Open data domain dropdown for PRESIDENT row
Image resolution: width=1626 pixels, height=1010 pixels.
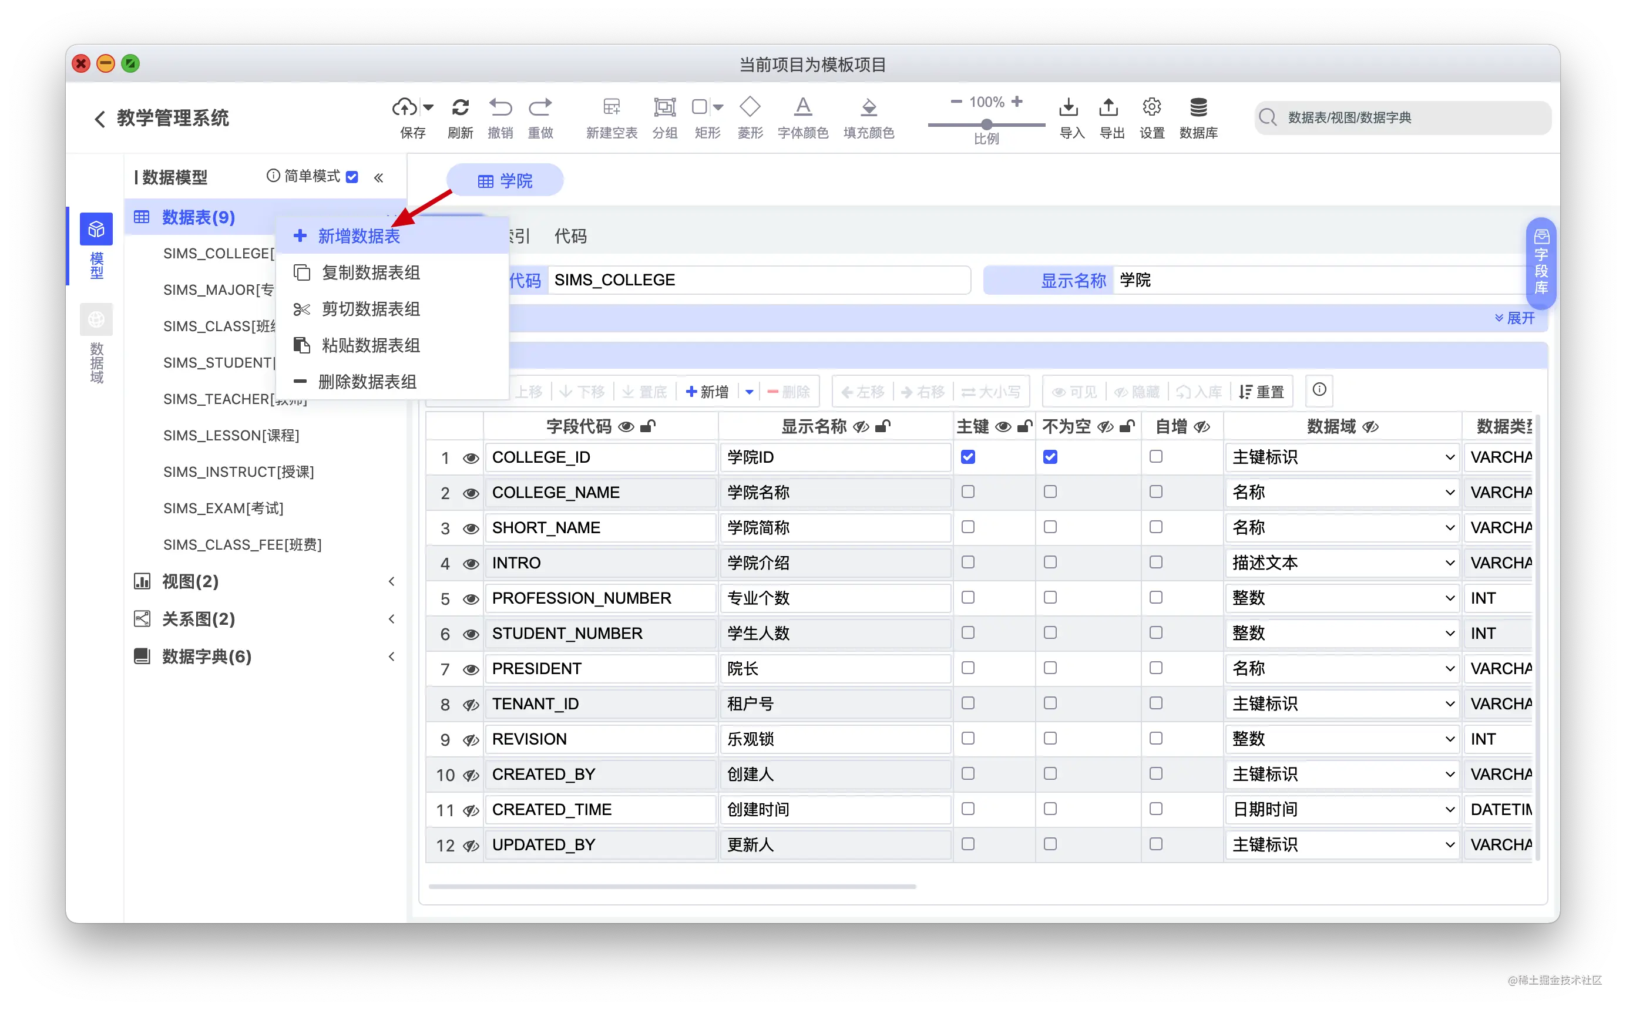click(1342, 669)
